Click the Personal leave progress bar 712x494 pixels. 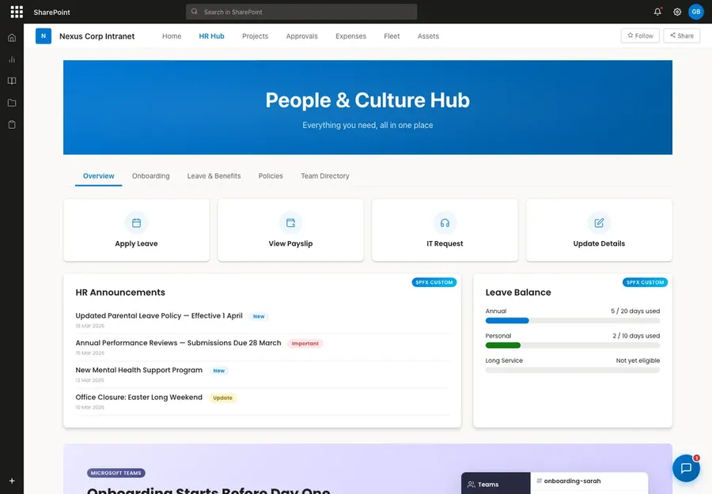click(573, 345)
